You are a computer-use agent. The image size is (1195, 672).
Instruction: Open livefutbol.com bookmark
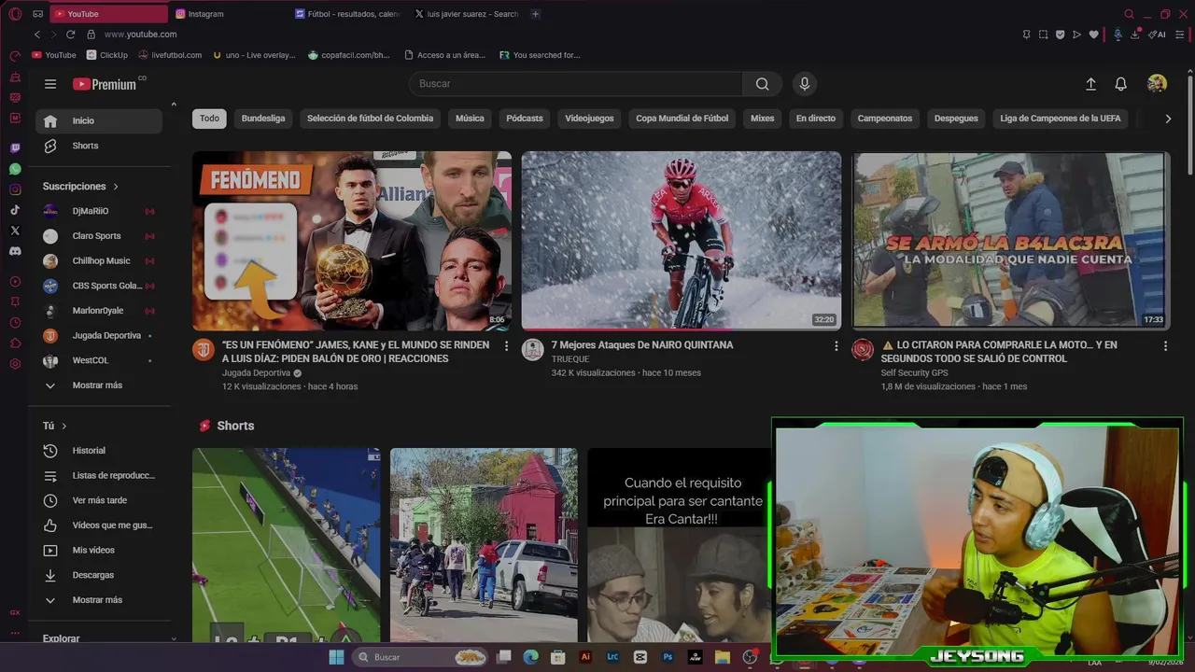click(x=170, y=55)
